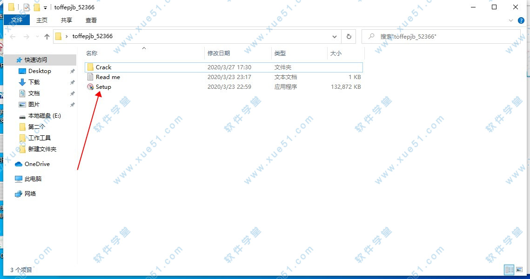This screenshot has height=279, width=530.
Task: Open the 第二个 folder in sidebar
Action: [x=36, y=126]
